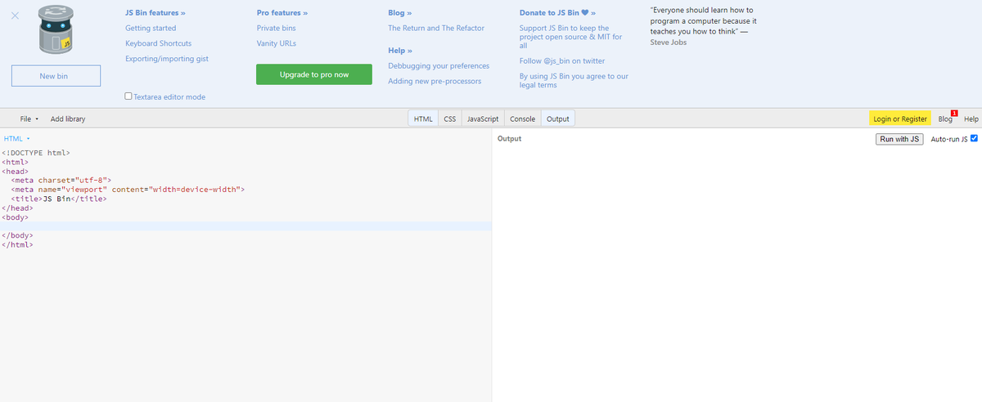Open the Vanity URLs link

tap(277, 43)
